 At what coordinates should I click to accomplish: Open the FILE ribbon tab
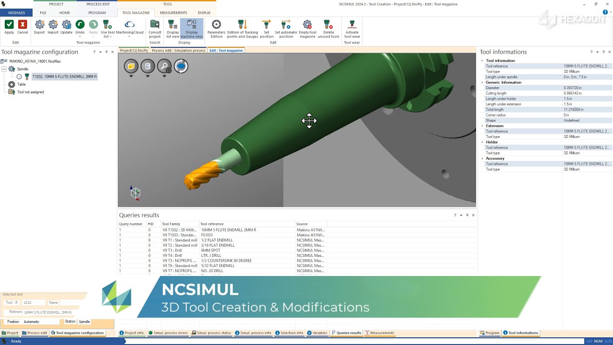pyautogui.click(x=43, y=13)
